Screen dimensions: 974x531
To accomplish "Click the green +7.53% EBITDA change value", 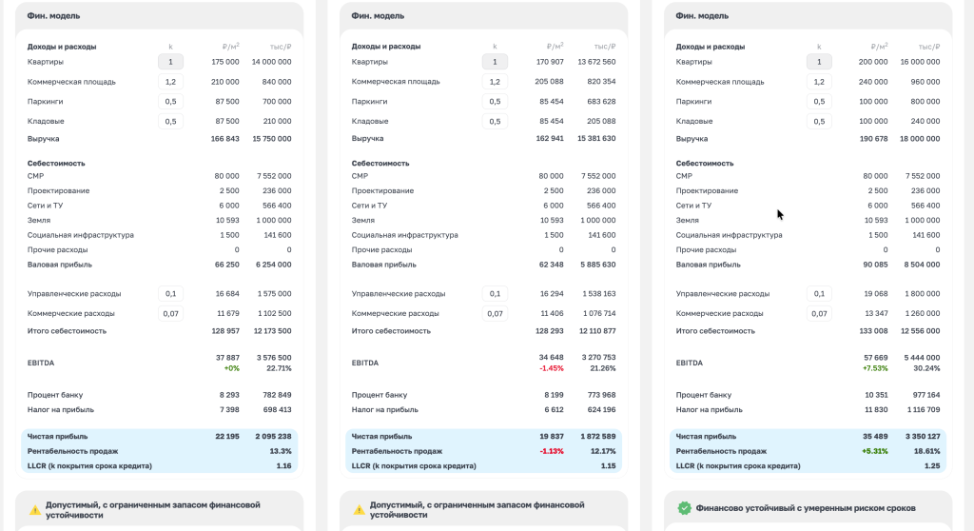I will pos(875,368).
